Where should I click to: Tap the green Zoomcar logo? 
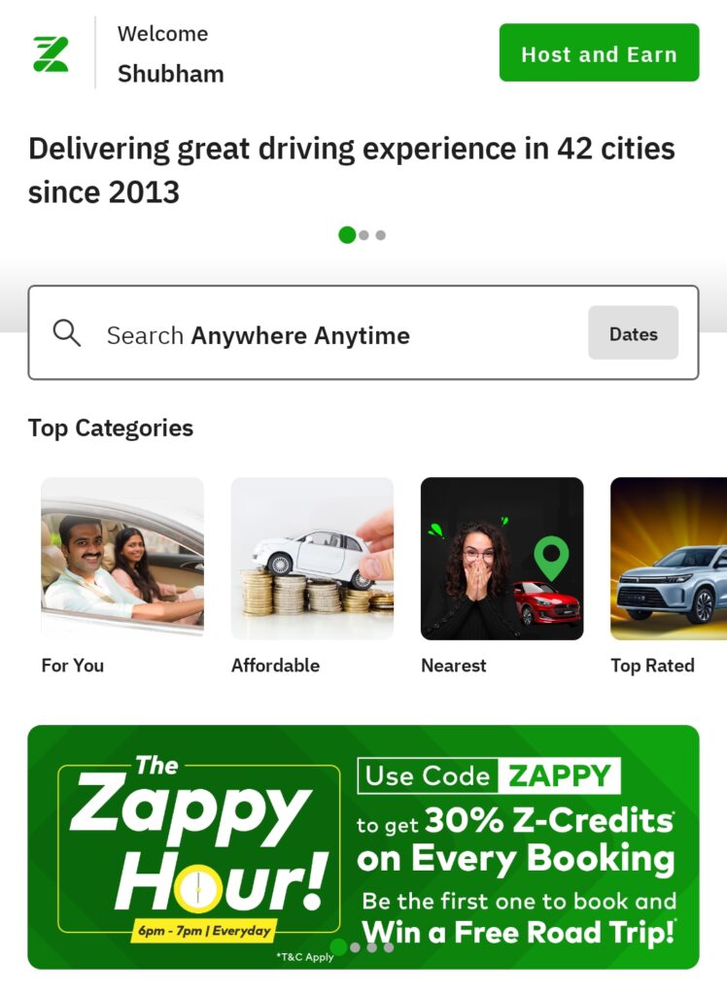[x=51, y=54]
